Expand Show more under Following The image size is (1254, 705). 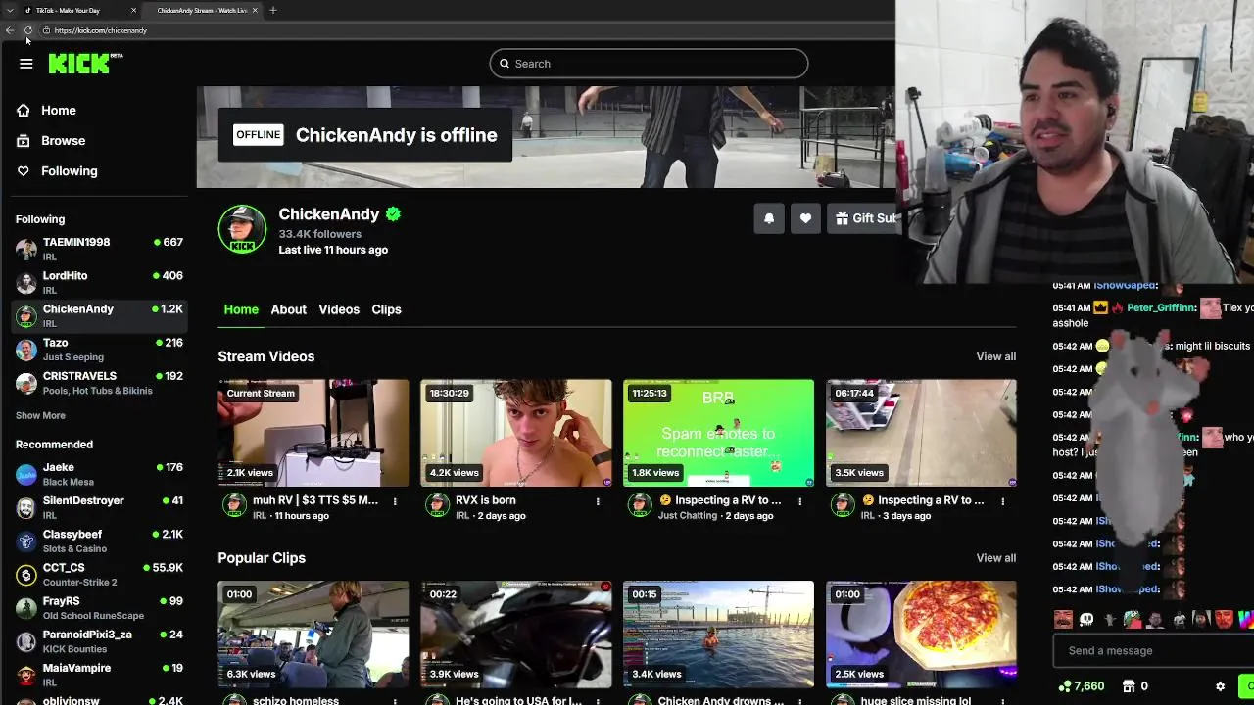click(40, 415)
